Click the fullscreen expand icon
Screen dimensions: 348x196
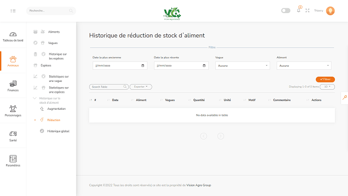308,10
